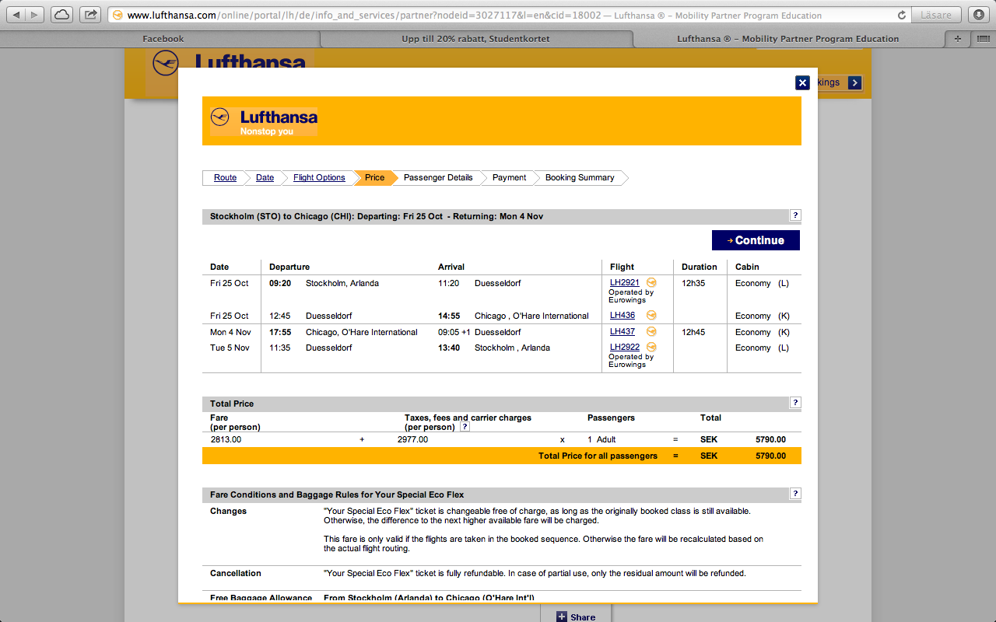Open Safari downloads icon
Viewport: 996px width, 622px height.
point(978,15)
